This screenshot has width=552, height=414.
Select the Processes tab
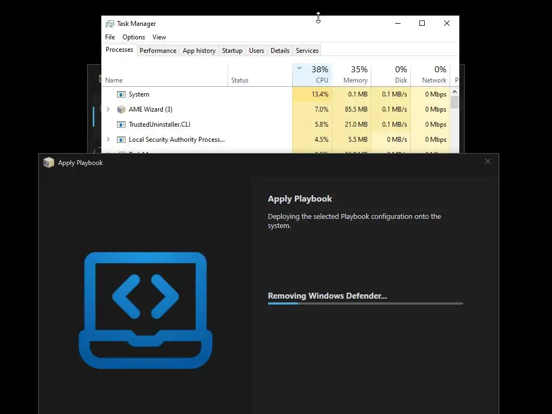coord(119,50)
